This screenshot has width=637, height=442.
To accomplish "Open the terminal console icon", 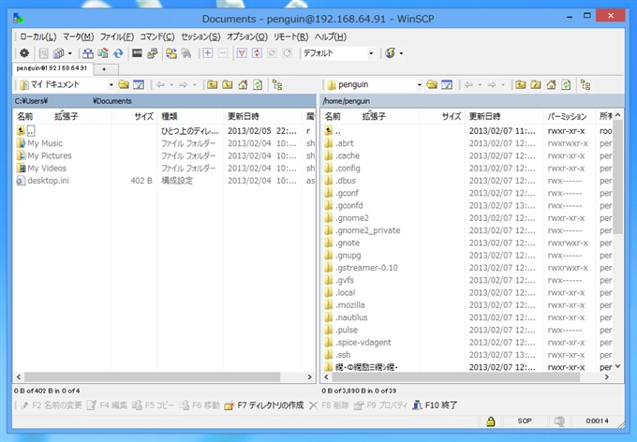I will click(137, 53).
